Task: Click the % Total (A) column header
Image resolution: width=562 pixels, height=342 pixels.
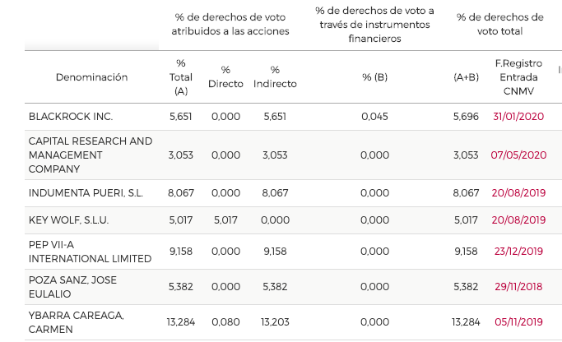Action: click(181, 77)
